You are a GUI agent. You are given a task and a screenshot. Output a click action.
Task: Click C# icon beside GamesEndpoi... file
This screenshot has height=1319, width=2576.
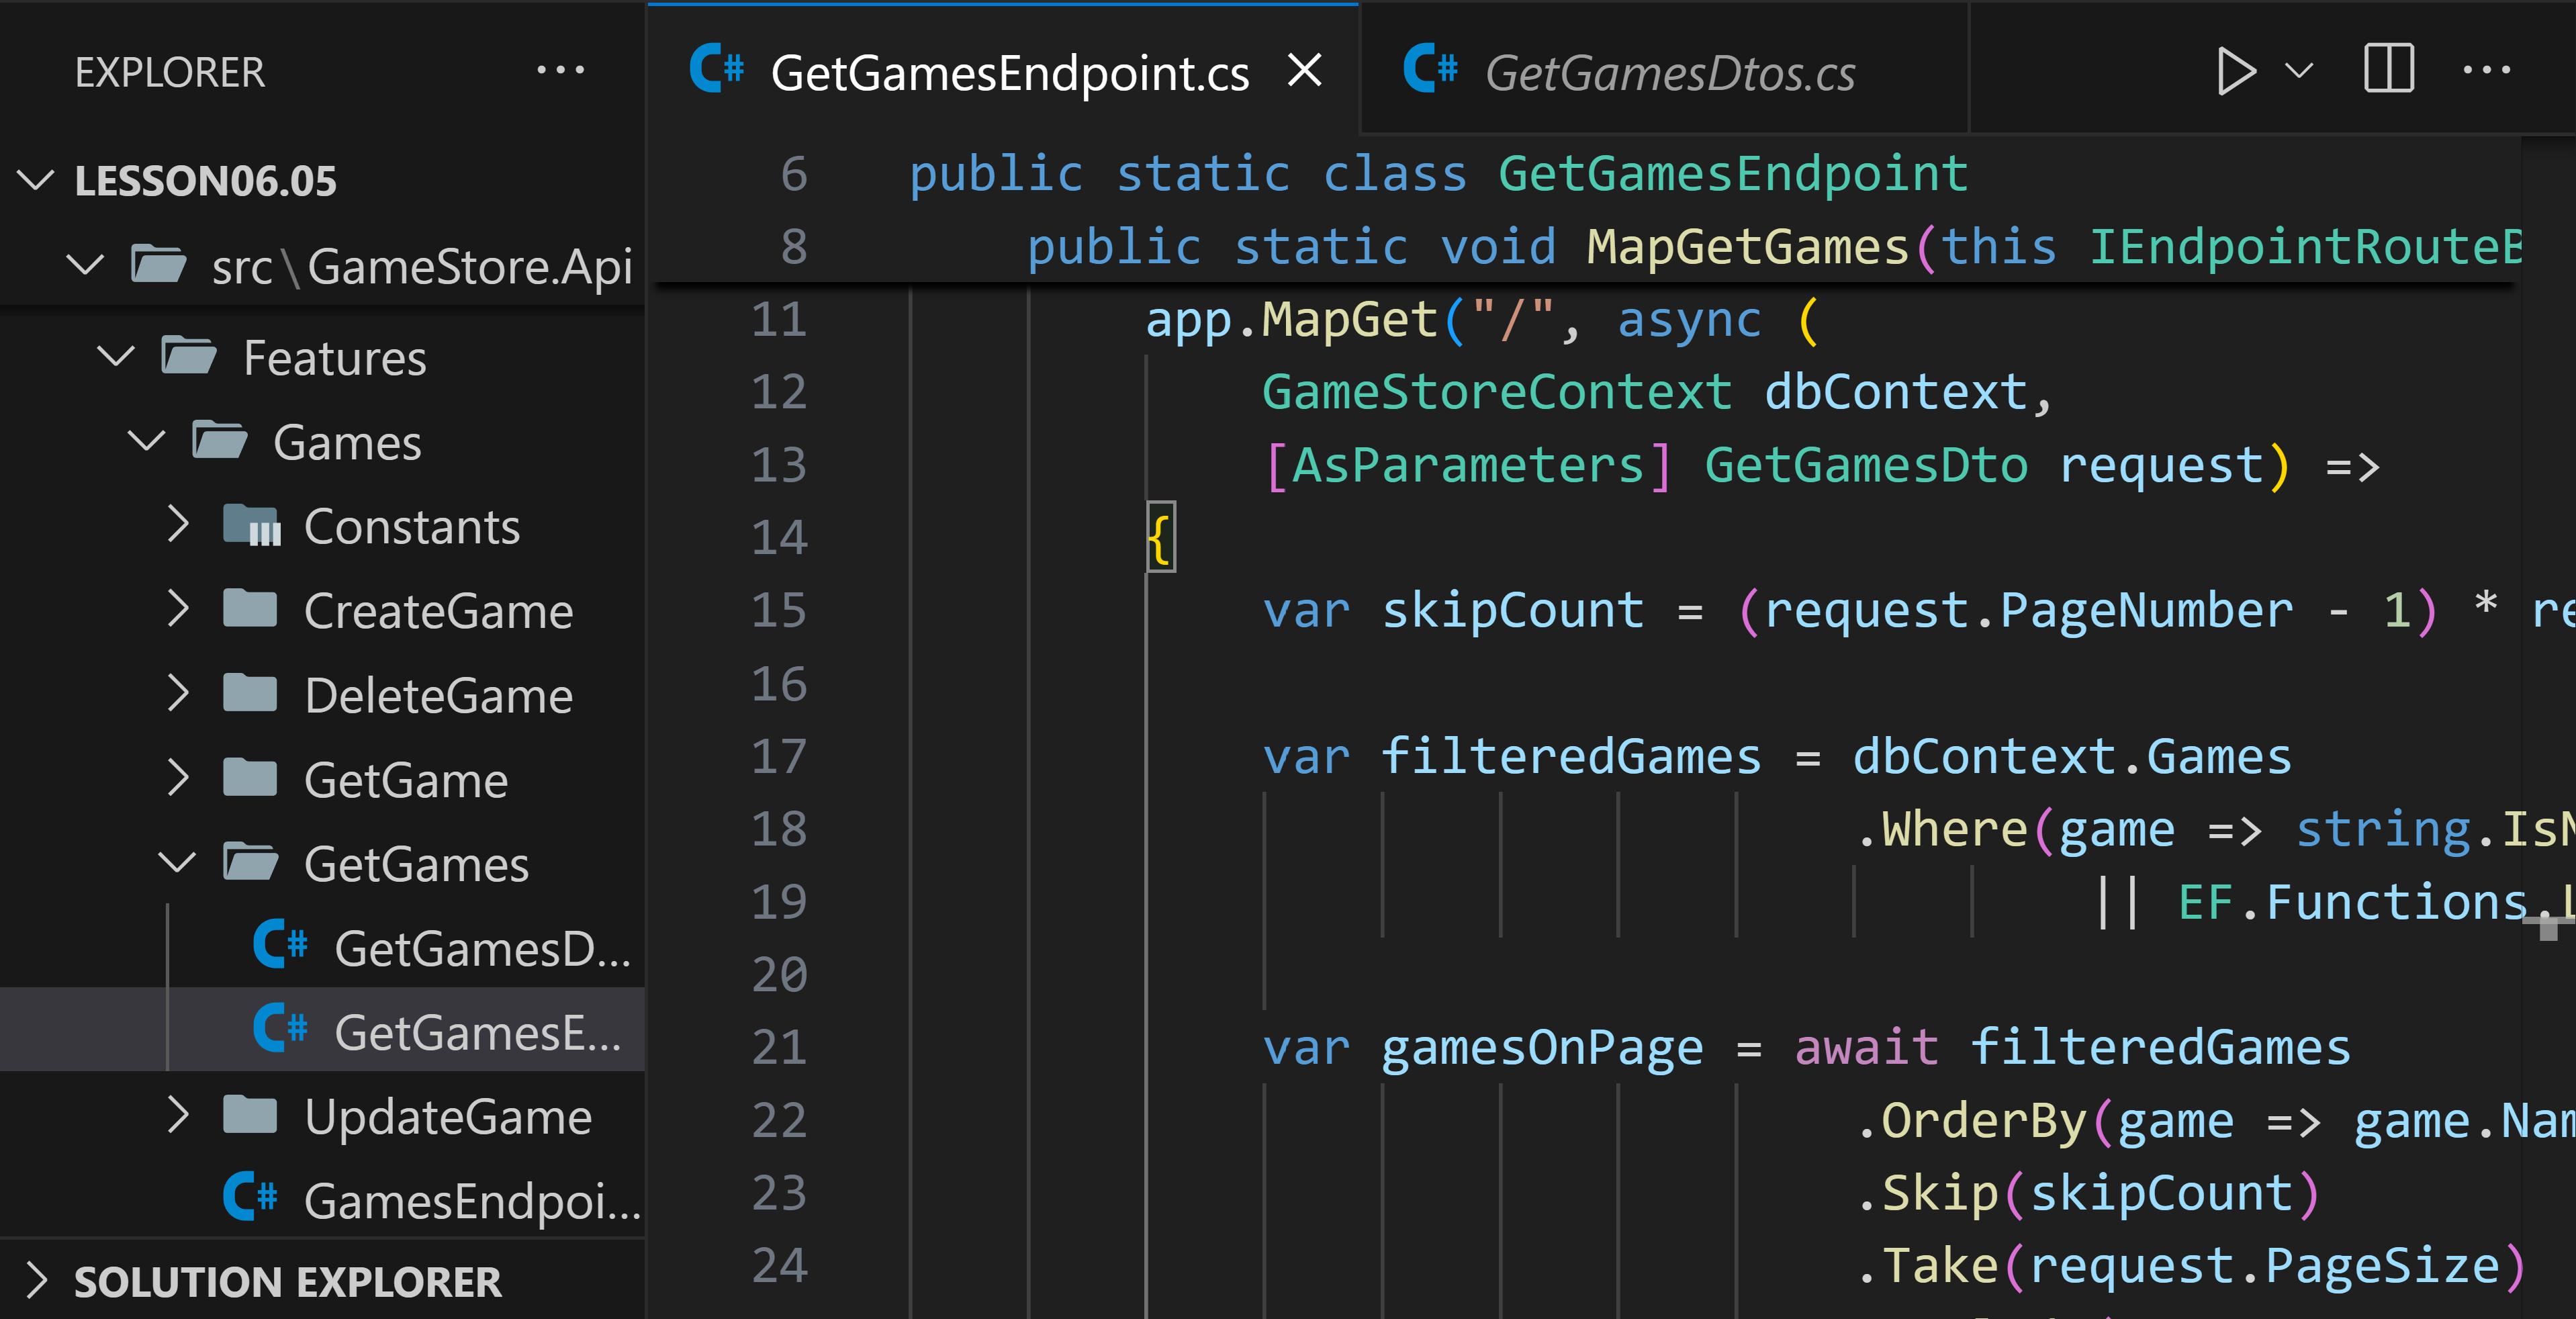250,1197
